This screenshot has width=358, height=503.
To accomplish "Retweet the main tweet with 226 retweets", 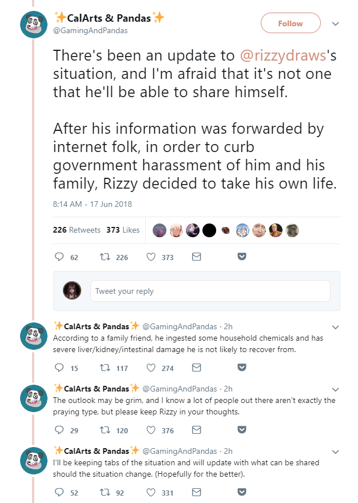I will point(105,257).
